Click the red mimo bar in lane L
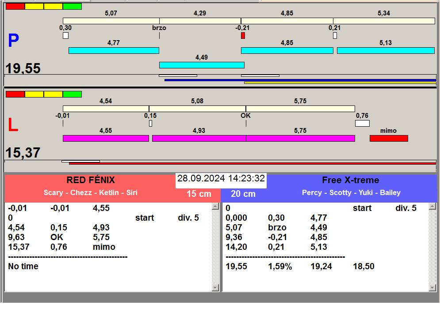 pyautogui.click(x=389, y=139)
